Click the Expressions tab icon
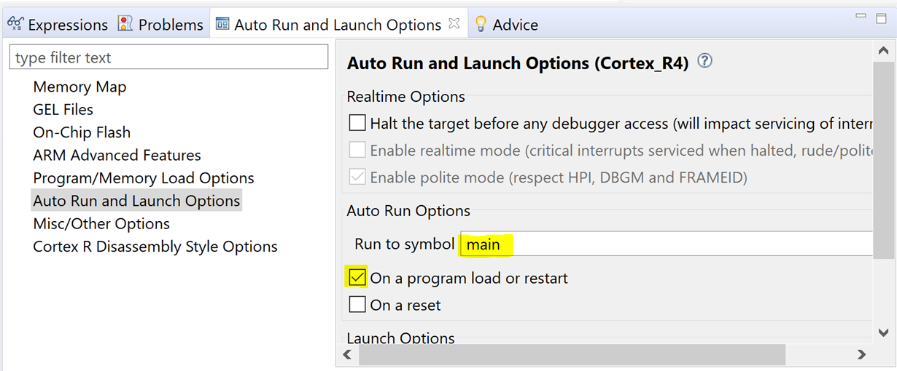897x371 pixels. (15, 24)
